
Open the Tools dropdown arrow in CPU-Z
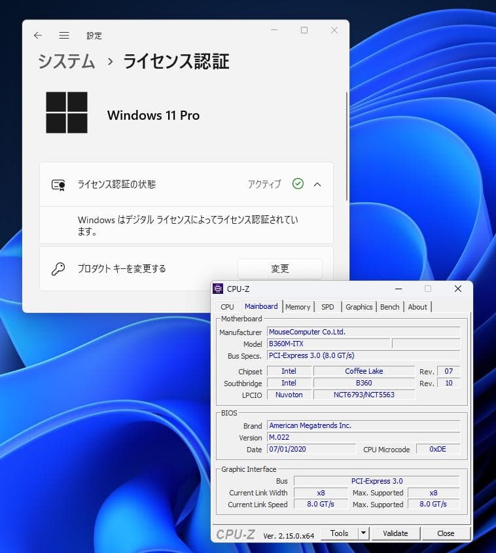363,533
